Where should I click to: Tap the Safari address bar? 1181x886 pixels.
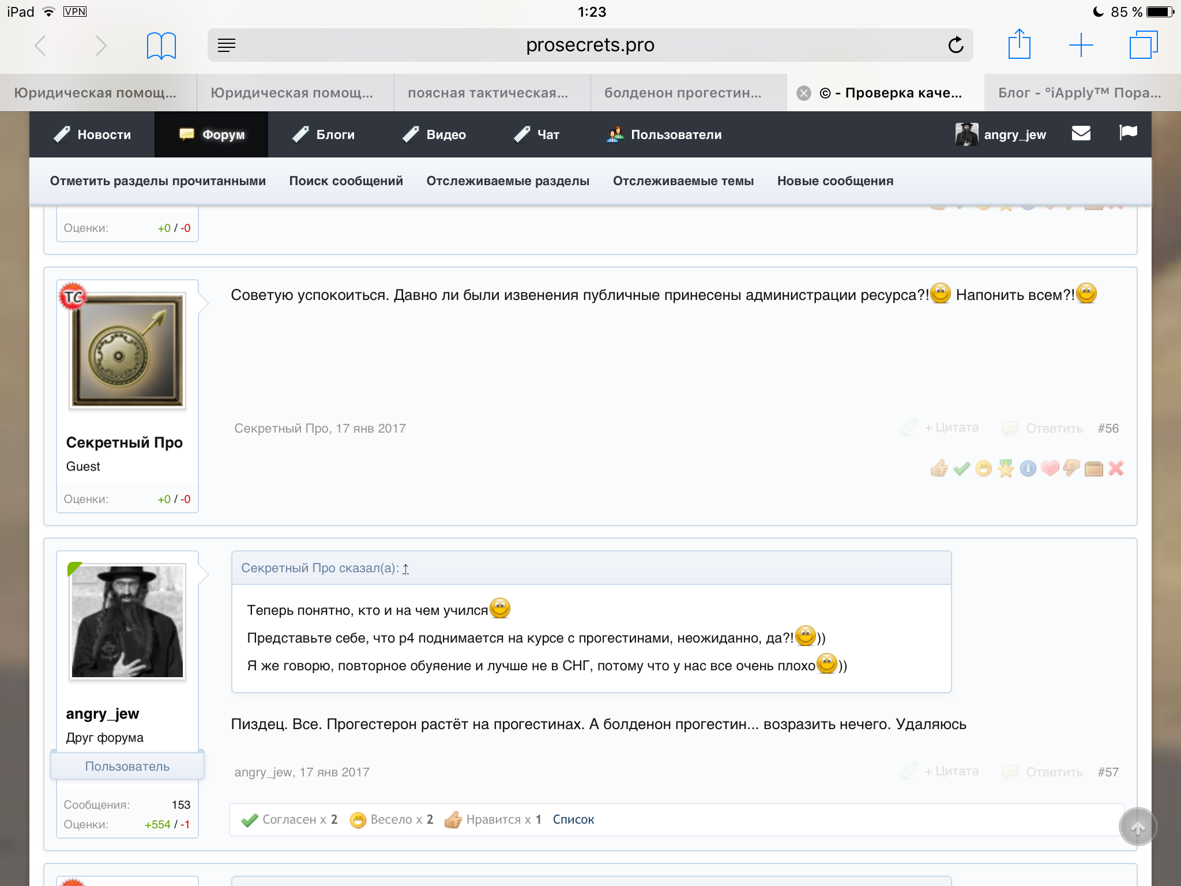point(589,45)
